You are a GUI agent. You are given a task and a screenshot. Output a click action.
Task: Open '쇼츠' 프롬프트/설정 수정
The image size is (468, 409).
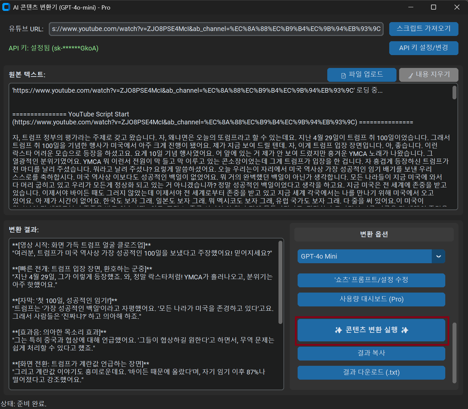click(x=371, y=280)
